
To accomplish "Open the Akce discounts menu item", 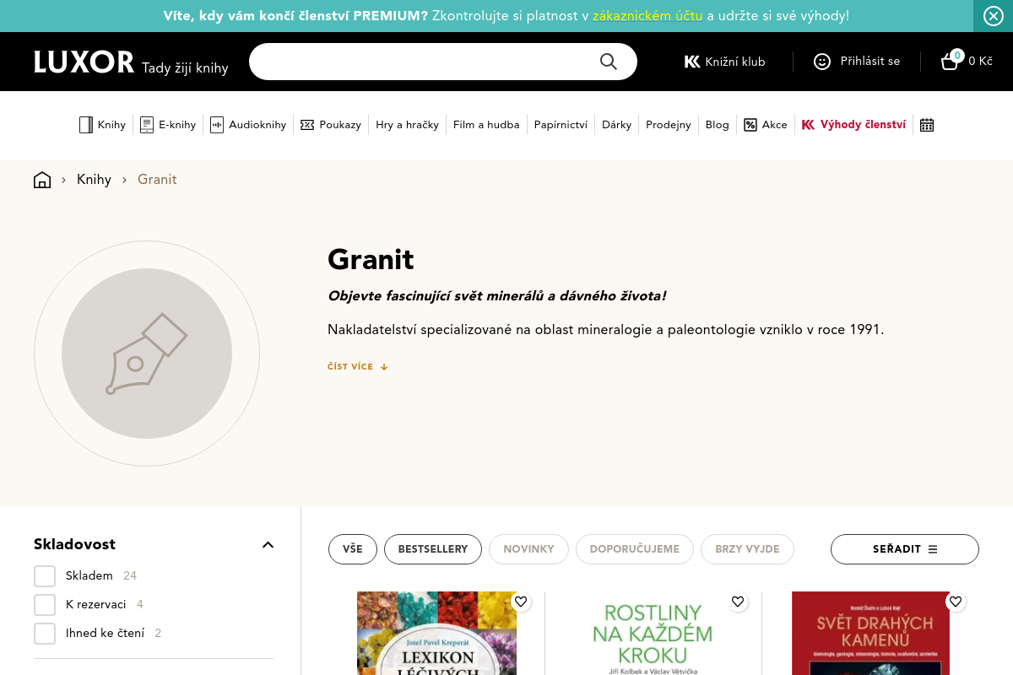I will (765, 125).
